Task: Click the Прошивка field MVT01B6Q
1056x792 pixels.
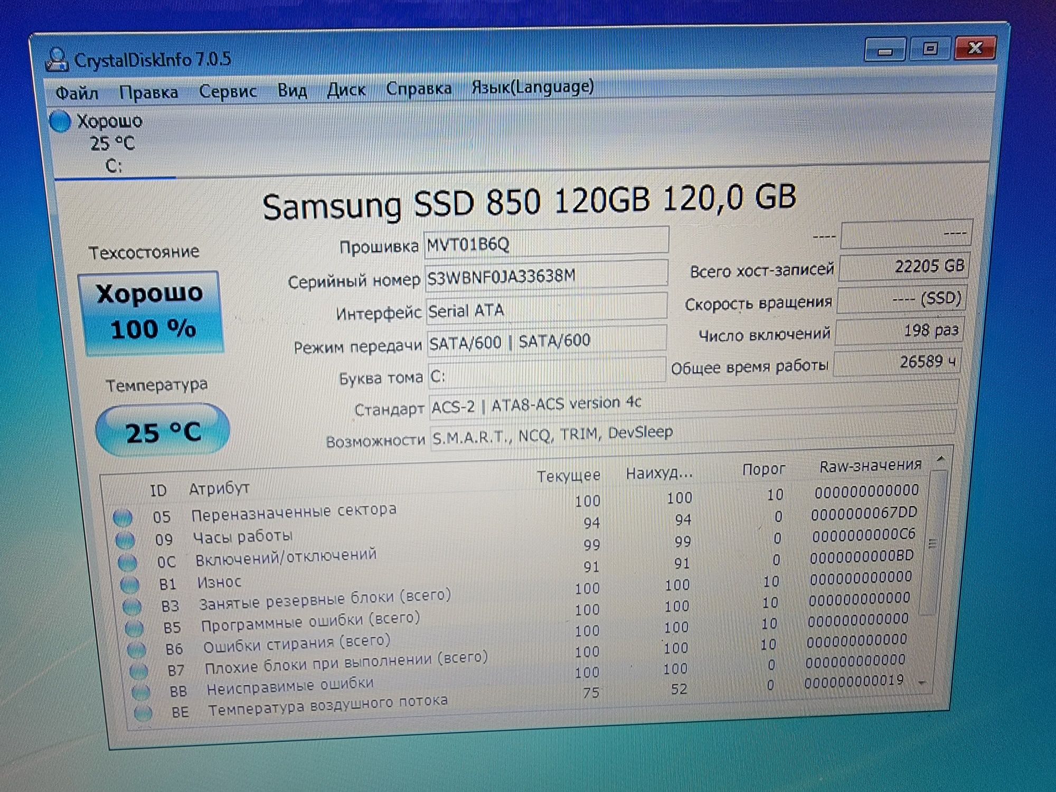Action: (x=546, y=242)
